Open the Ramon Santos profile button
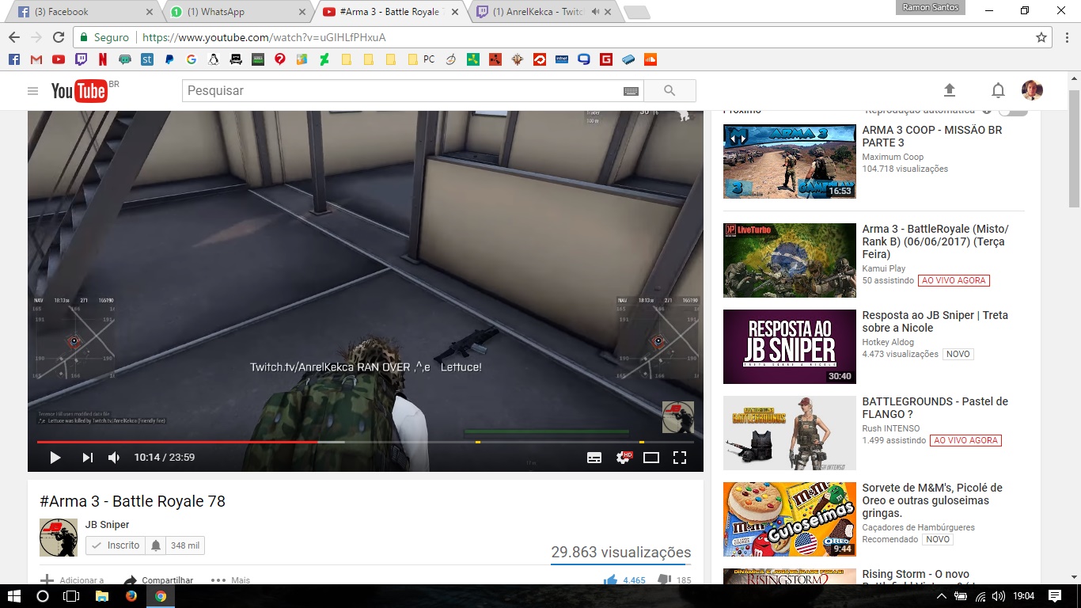 coord(931,8)
